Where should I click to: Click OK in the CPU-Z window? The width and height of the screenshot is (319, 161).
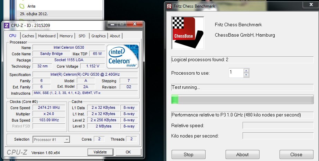click(x=128, y=152)
